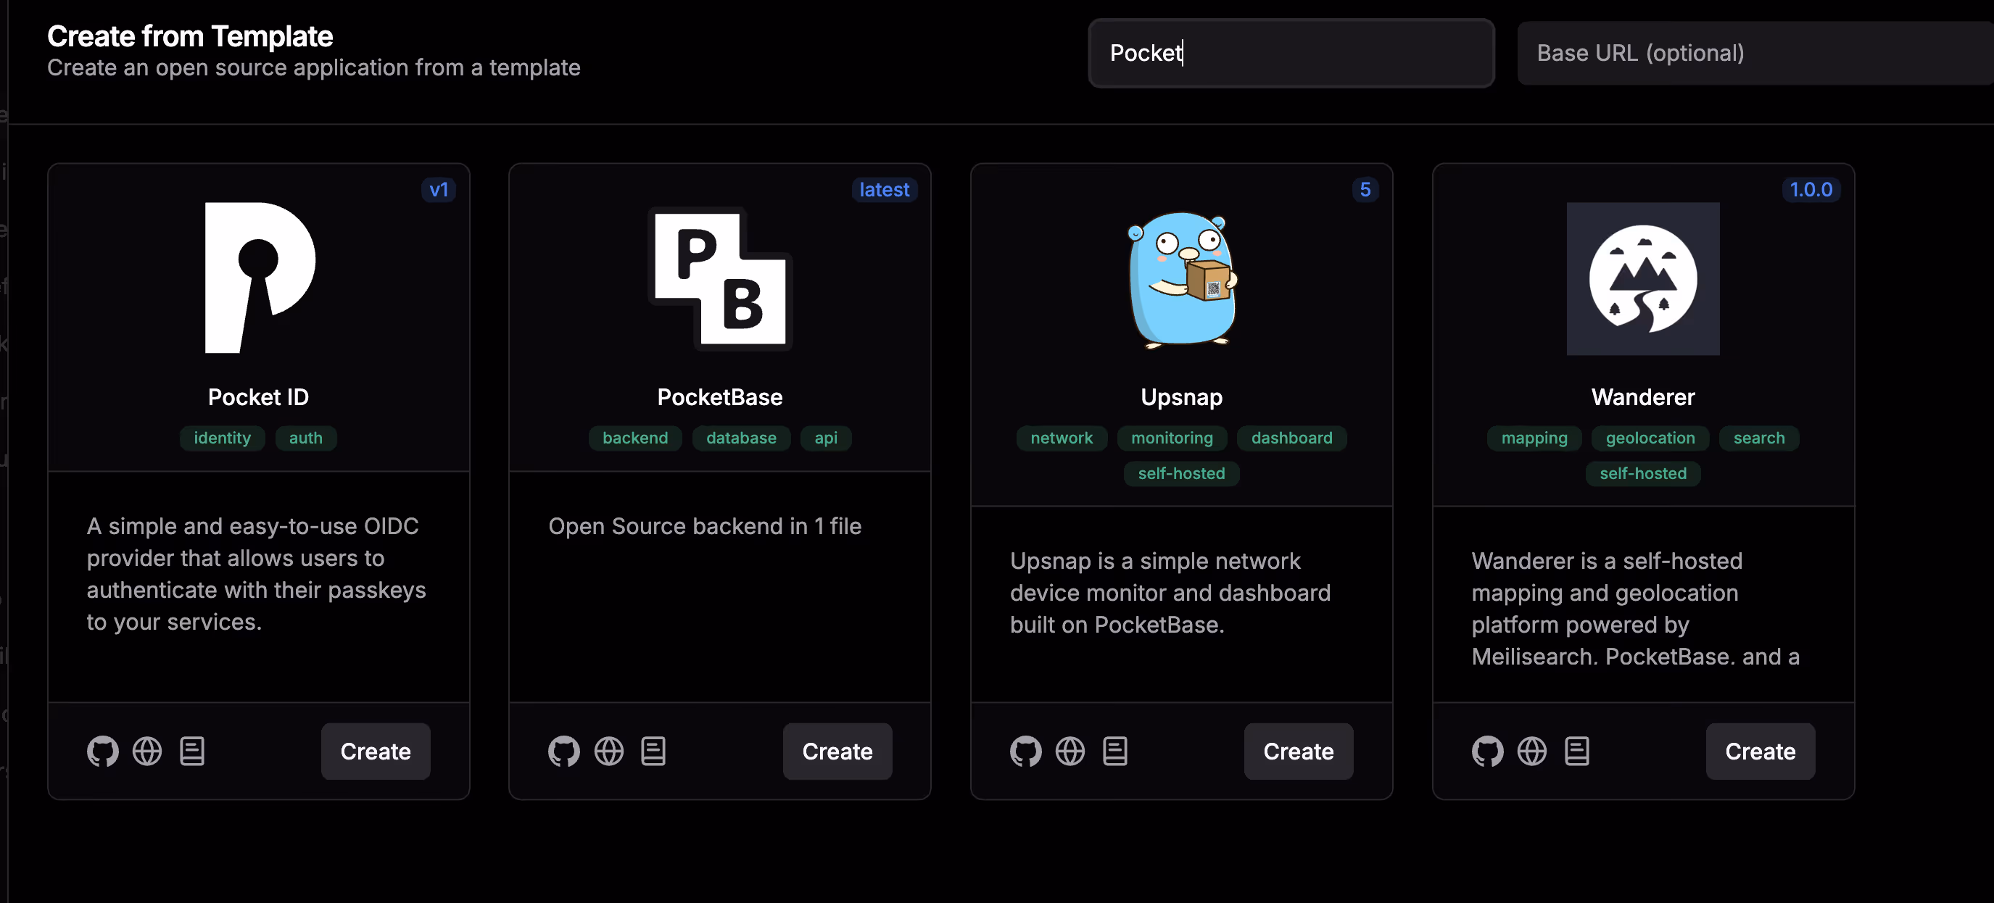The image size is (1994, 903).
Task: Open PocketBase documentation icon
Action: 653,751
